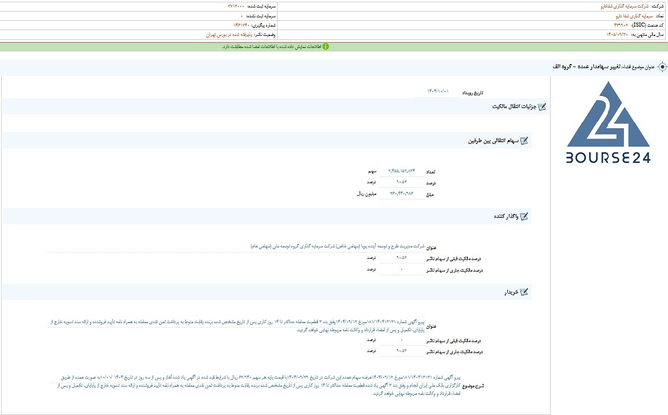Click the amount value ۳۶۰,۴۴۰,۹۸۶
668x415 pixels.
tap(401, 194)
